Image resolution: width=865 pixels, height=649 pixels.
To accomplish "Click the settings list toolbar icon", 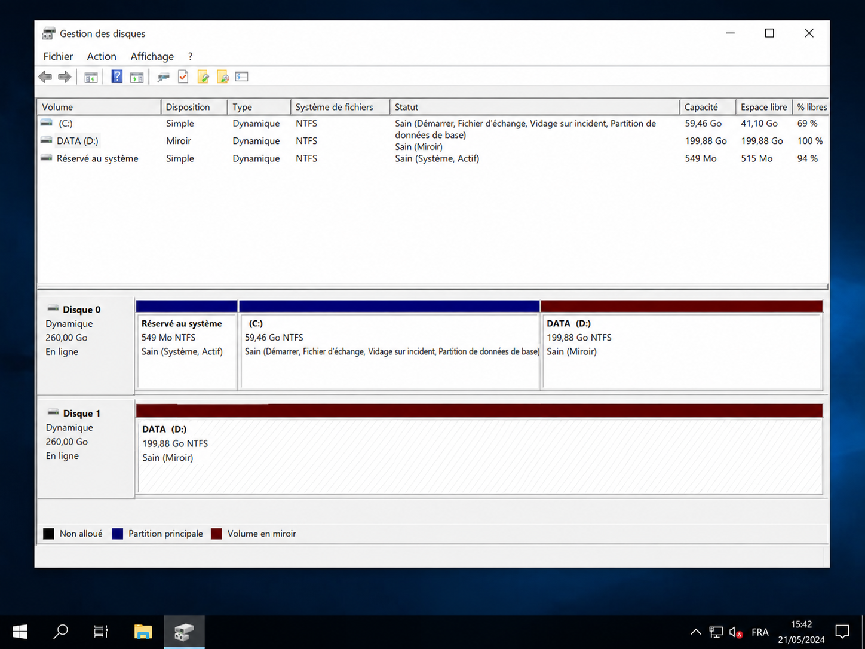I will point(241,76).
